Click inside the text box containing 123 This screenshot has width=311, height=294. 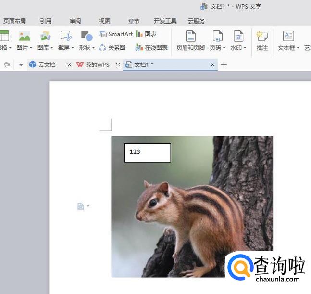pyautogui.click(x=148, y=153)
